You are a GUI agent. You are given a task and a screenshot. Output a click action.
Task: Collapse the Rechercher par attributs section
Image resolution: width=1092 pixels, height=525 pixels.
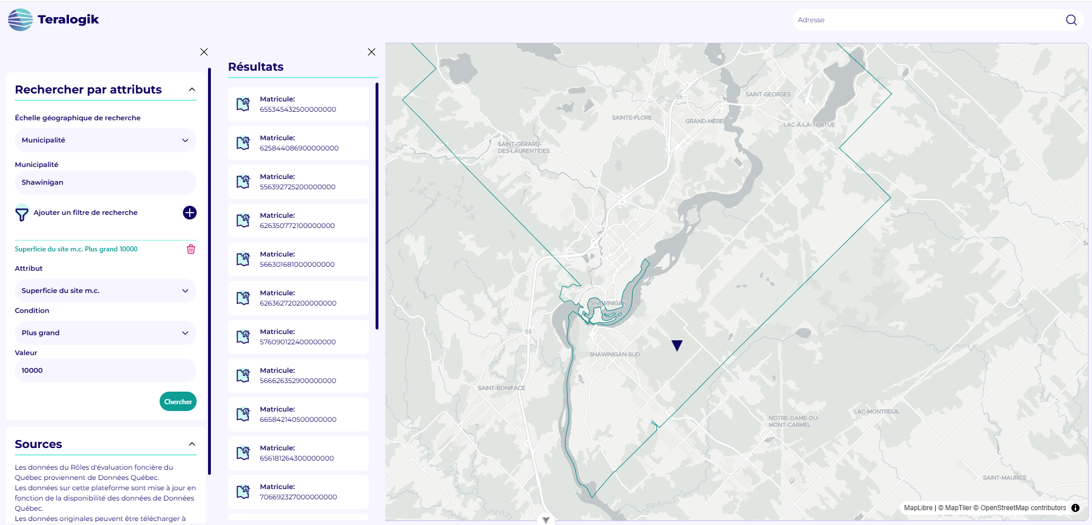(192, 89)
